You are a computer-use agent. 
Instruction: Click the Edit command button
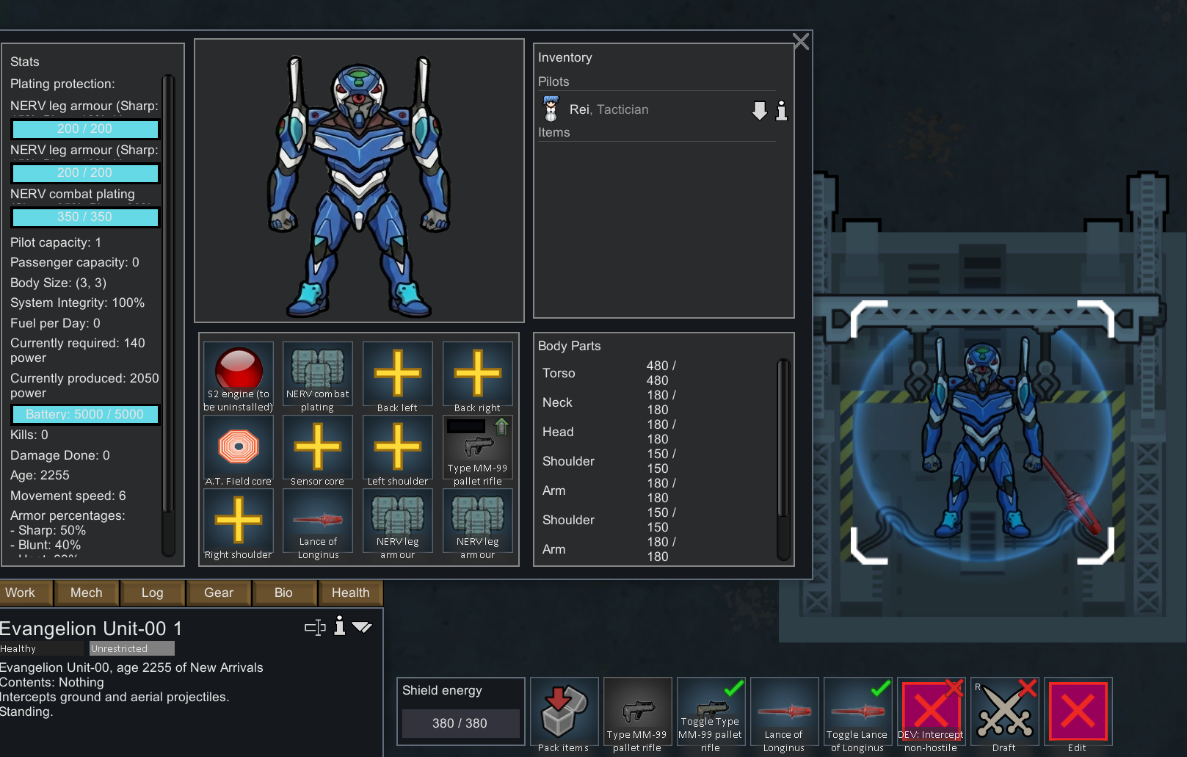1078,711
